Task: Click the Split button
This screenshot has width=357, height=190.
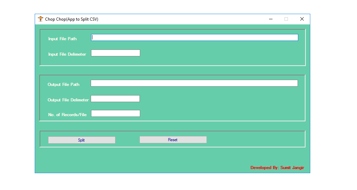Action: (x=82, y=140)
